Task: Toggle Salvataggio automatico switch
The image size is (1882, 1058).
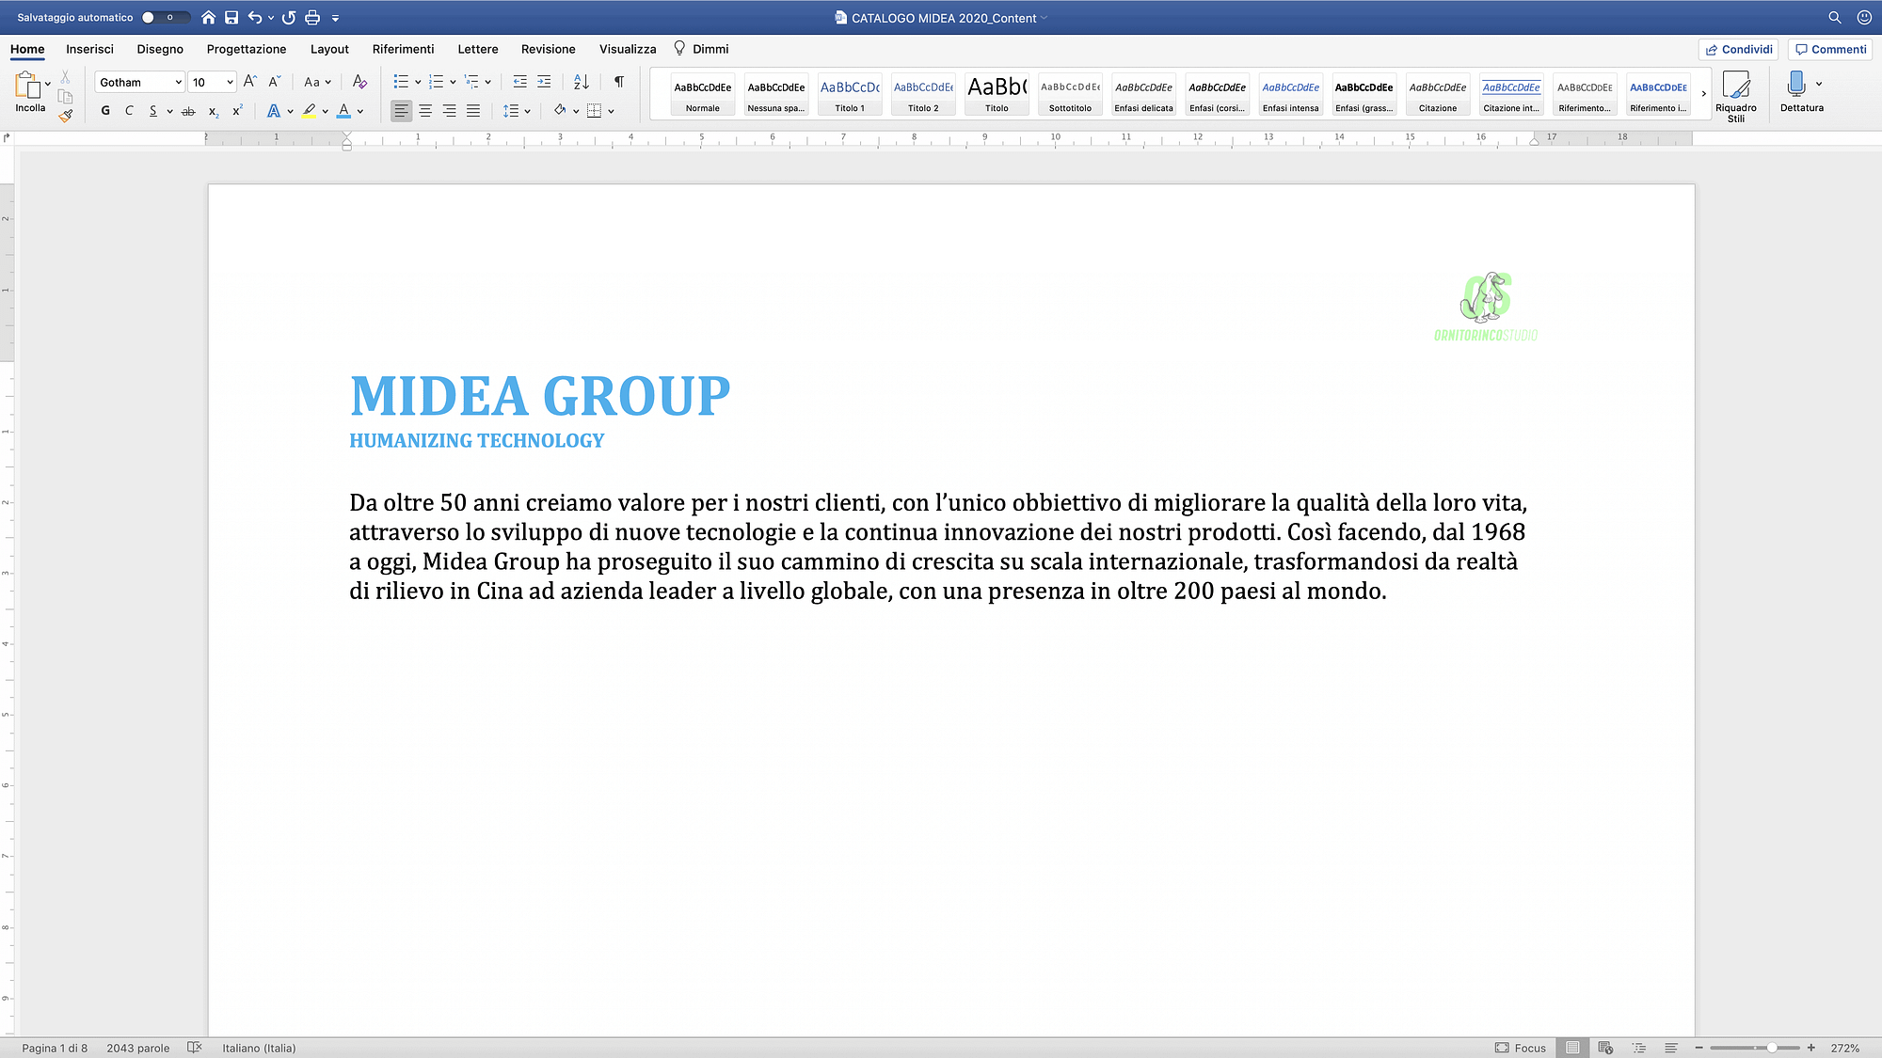Action: pos(165,17)
